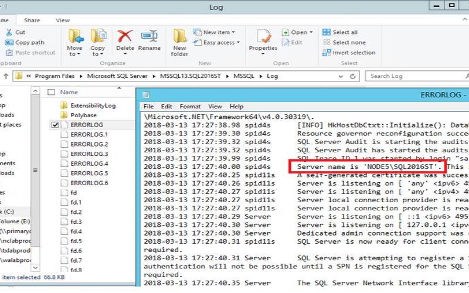The image size is (469, 293).
Task: Toggle the select-all checkbox beside Name header
Action: [x=51, y=92]
